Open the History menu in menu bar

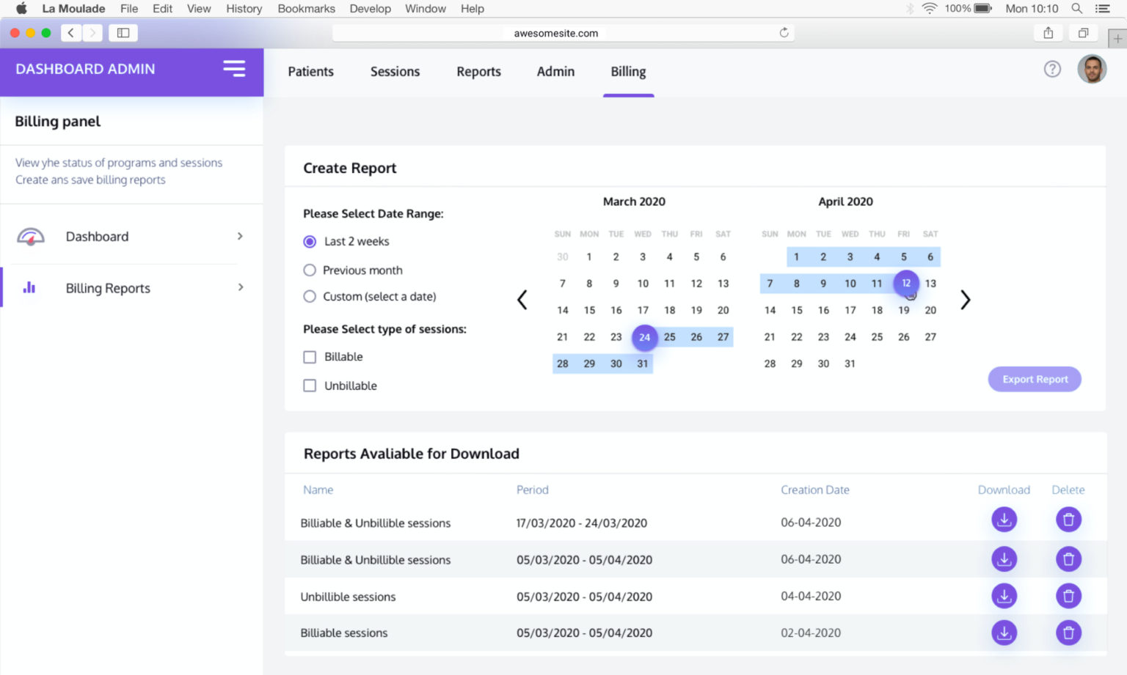244,9
